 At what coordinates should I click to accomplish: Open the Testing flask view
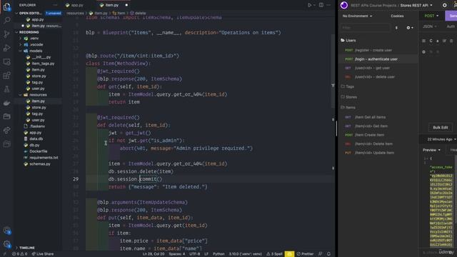click(x=6, y=89)
